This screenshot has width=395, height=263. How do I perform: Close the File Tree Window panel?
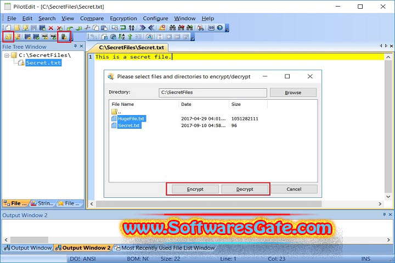[x=81, y=46]
